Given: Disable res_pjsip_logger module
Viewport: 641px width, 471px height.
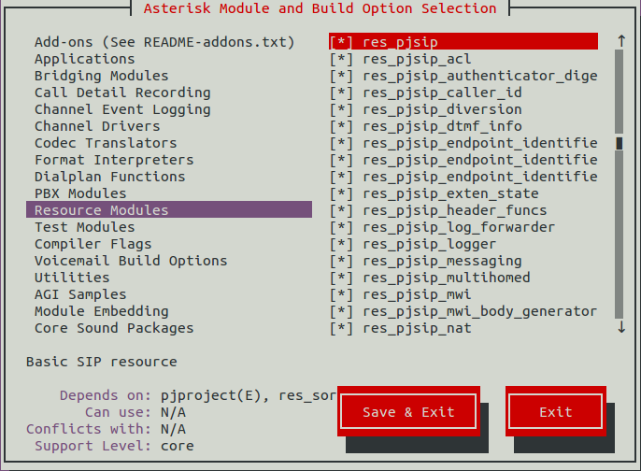Looking at the screenshot, I should (341, 244).
